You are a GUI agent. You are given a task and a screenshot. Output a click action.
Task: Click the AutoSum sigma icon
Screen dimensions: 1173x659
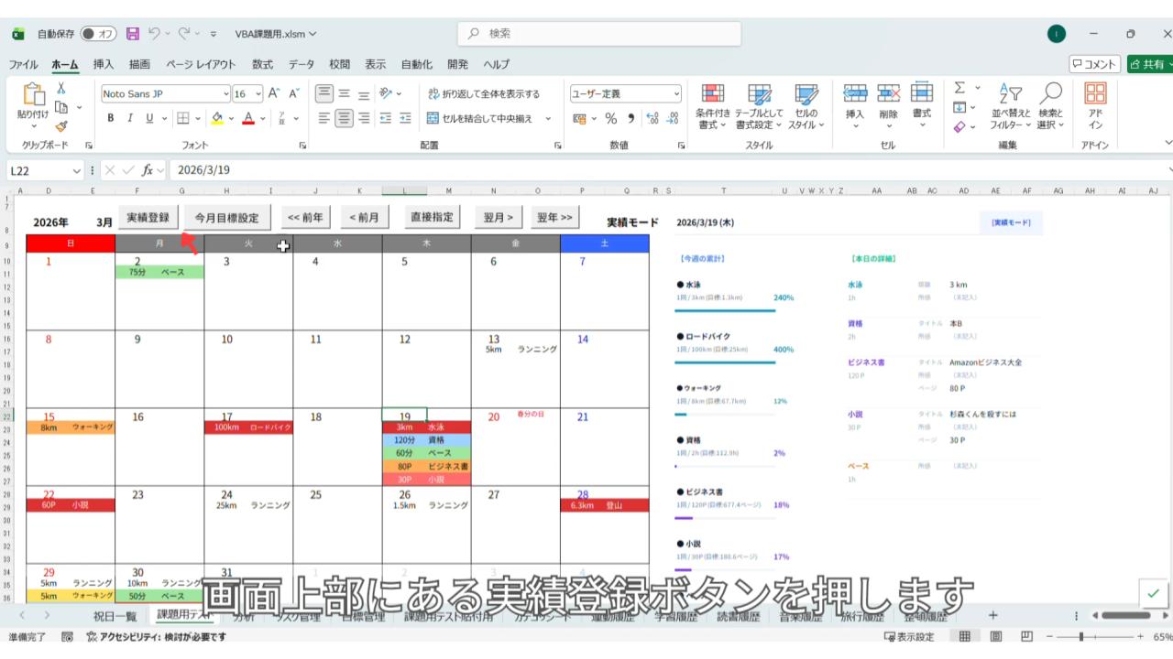[959, 89]
